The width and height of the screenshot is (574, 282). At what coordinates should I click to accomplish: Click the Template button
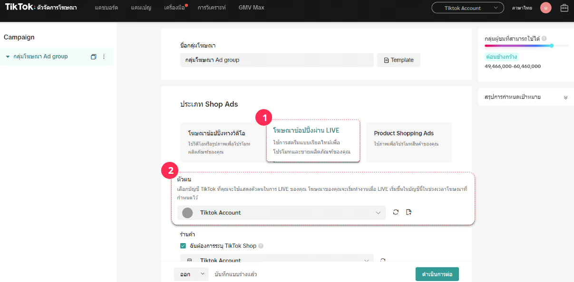click(x=399, y=60)
